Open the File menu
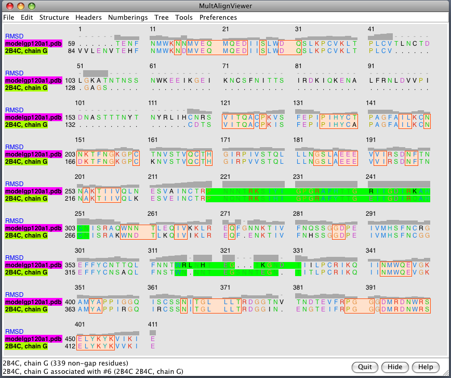This screenshot has height=378, width=451. pyautogui.click(x=9, y=17)
